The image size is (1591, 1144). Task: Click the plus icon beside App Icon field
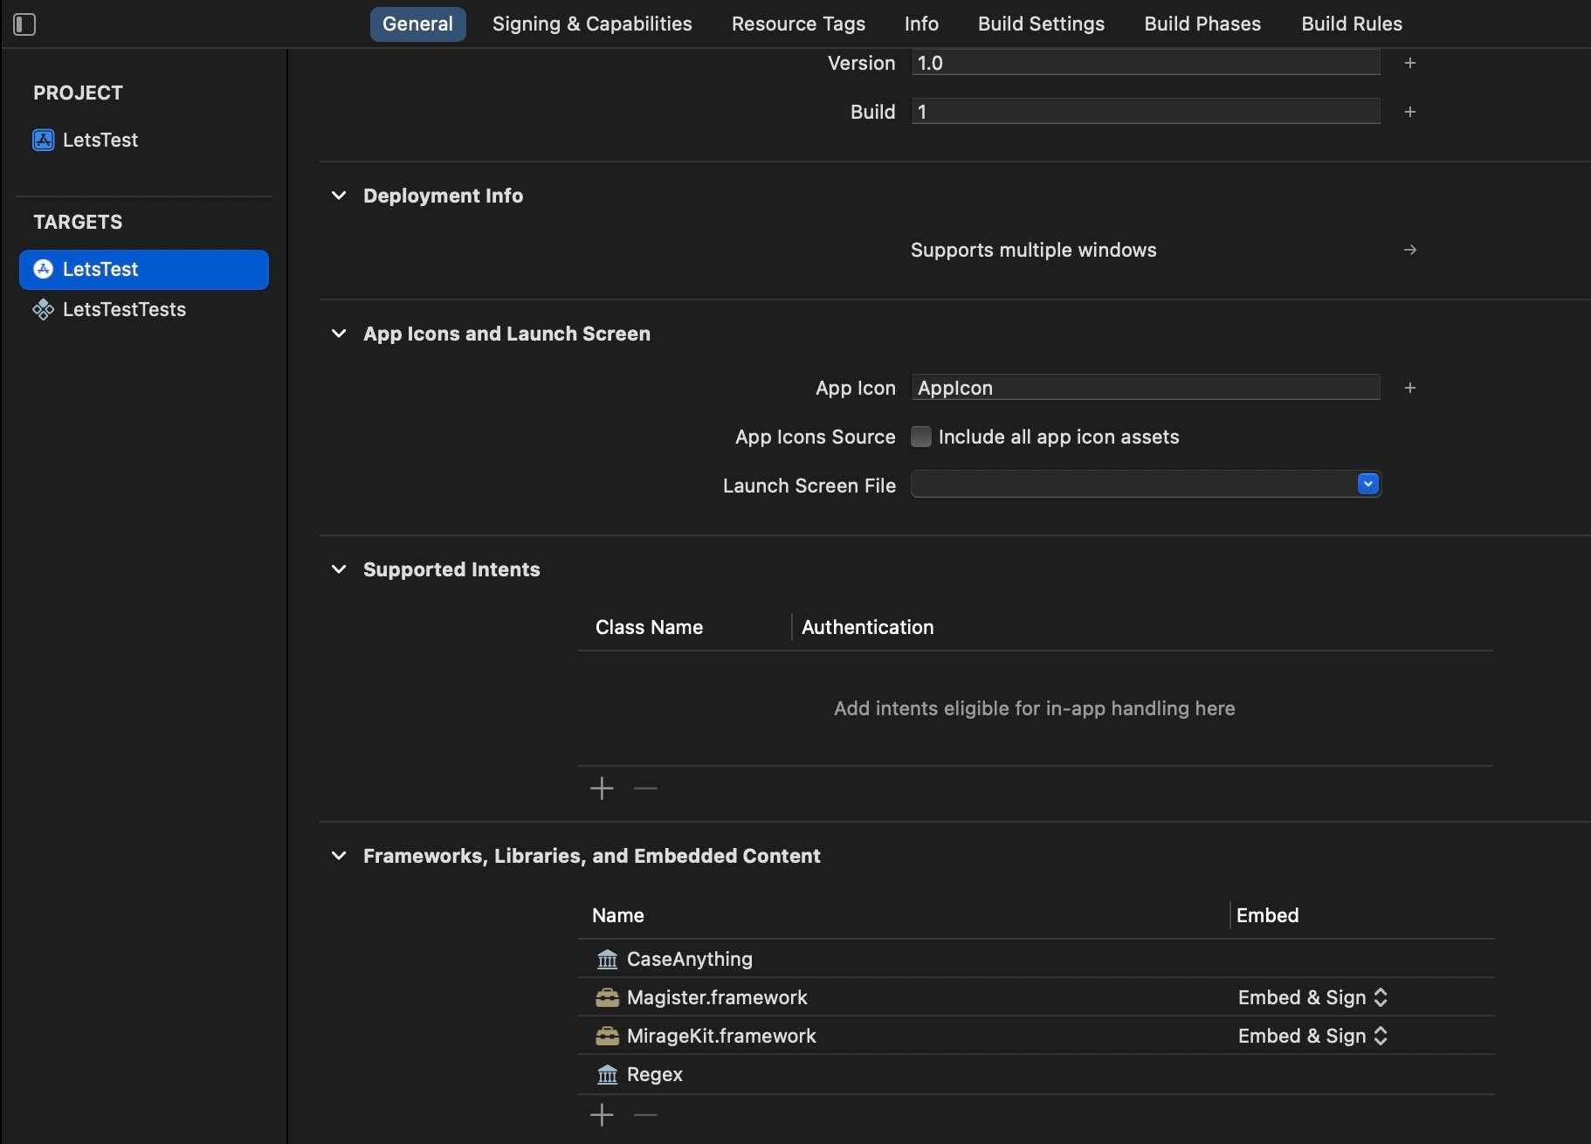pos(1409,388)
